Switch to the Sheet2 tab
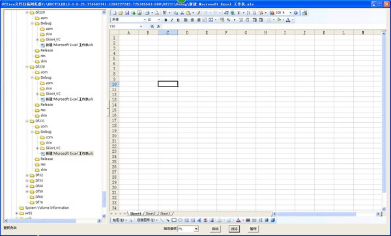This screenshot has width=391, height=236. click(x=151, y=214)
